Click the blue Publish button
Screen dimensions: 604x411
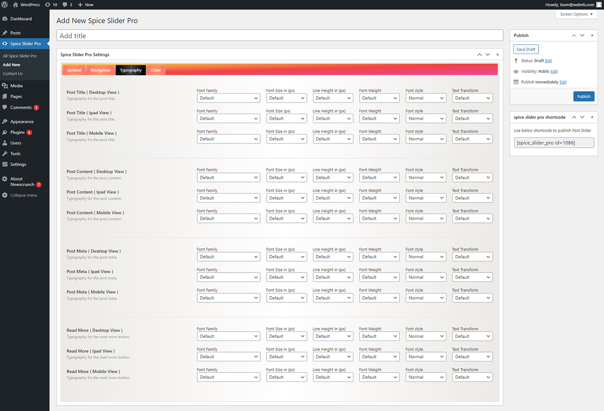tap(584, 96)
